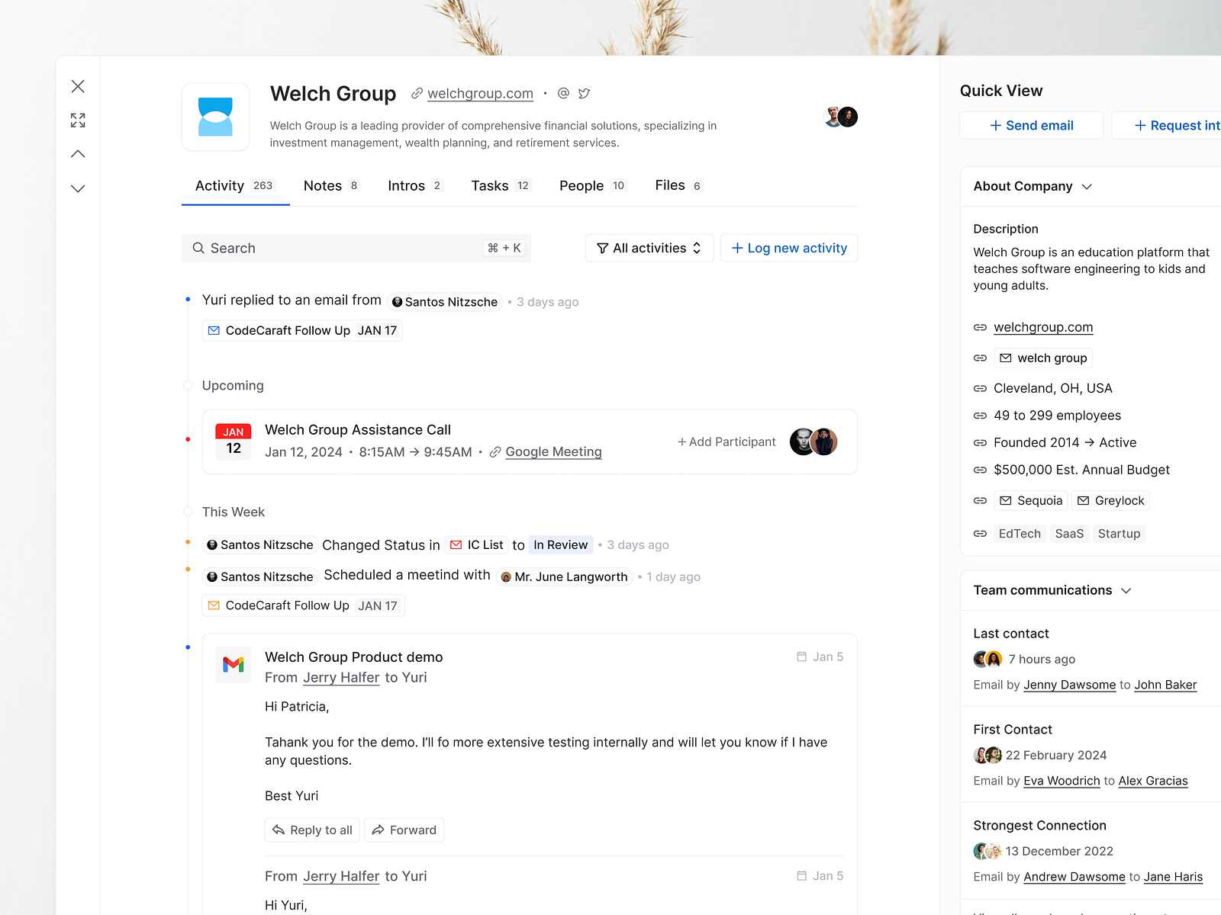Screen dimensions: 1221x915
Task: Click participant avatars on Assistance Call
Action: (813, 441)
